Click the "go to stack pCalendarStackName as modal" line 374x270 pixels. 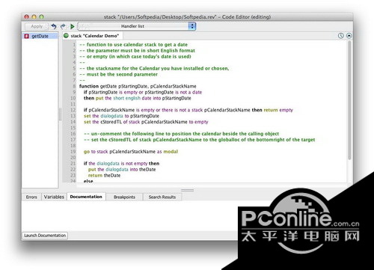pos(131,152)
